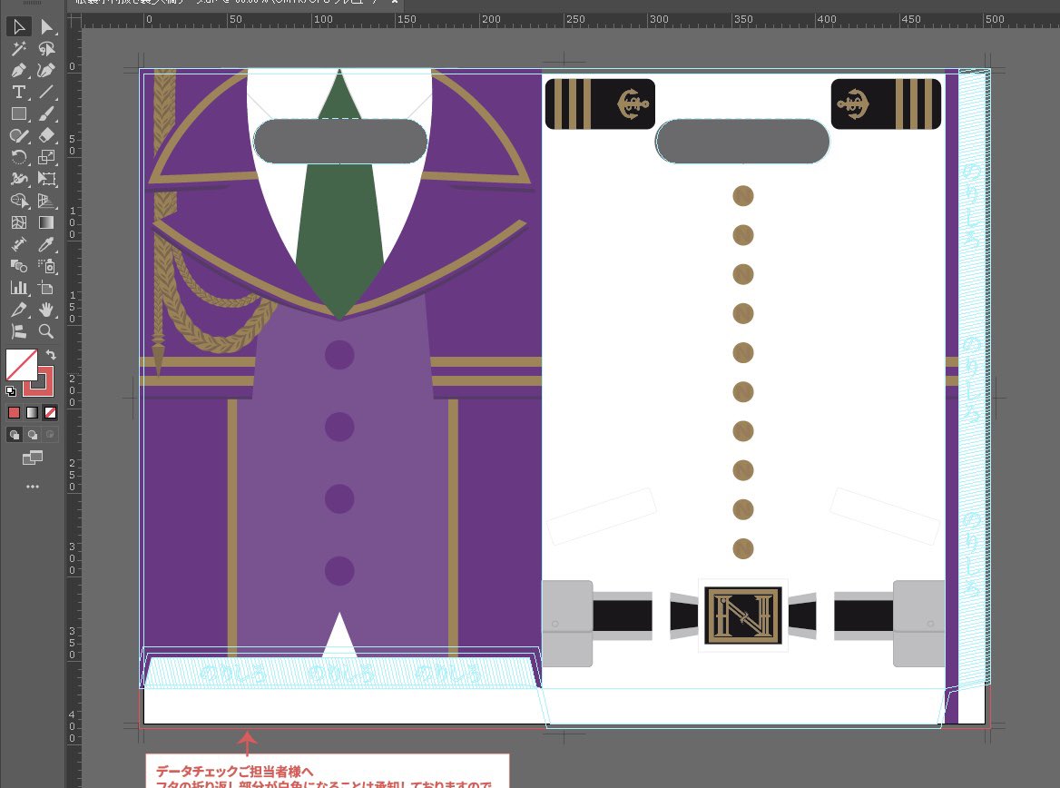Select the Pen tool
The height and width of the screenshot is (788, 1060).
(x=19, y=70)
